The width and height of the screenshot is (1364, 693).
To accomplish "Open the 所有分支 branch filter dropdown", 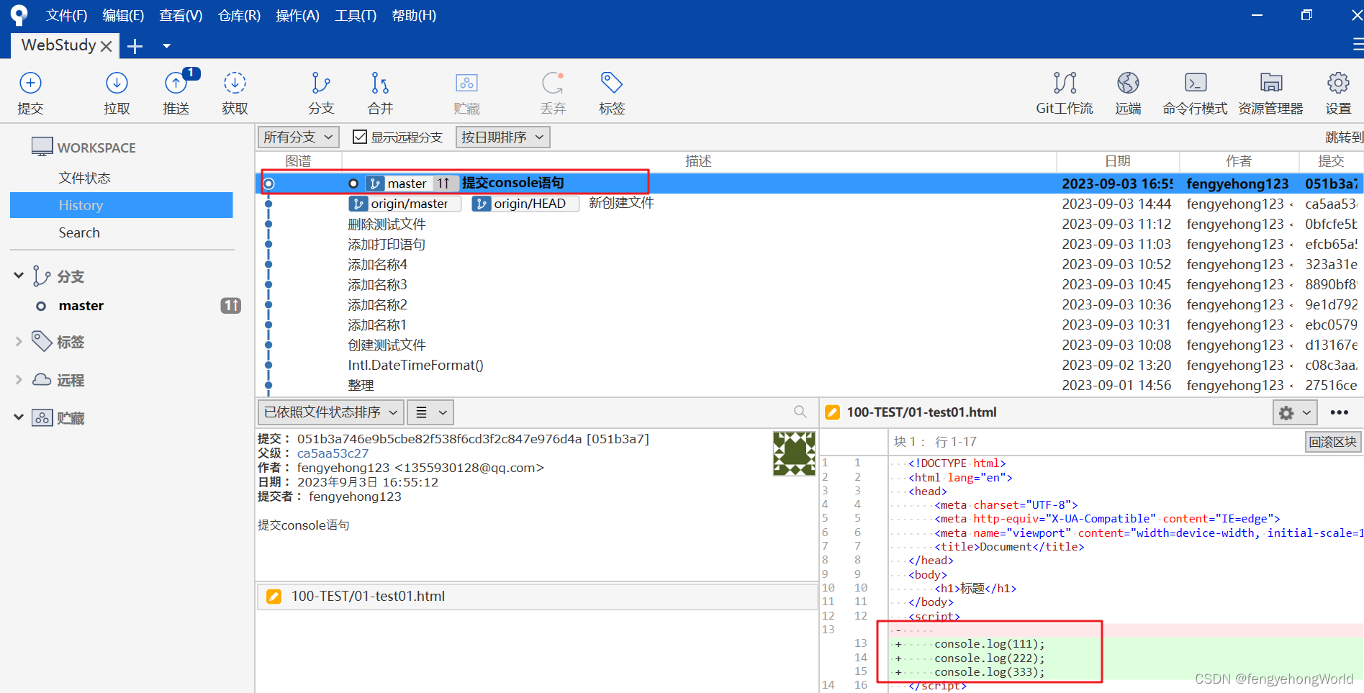I will [298, 137].
